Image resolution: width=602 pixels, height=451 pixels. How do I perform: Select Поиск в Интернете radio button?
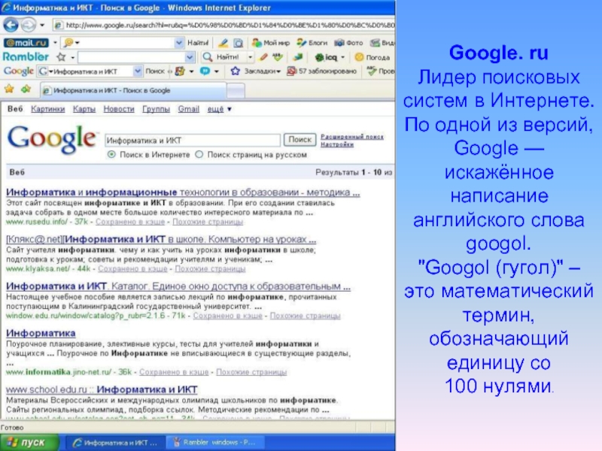point(111,155)
